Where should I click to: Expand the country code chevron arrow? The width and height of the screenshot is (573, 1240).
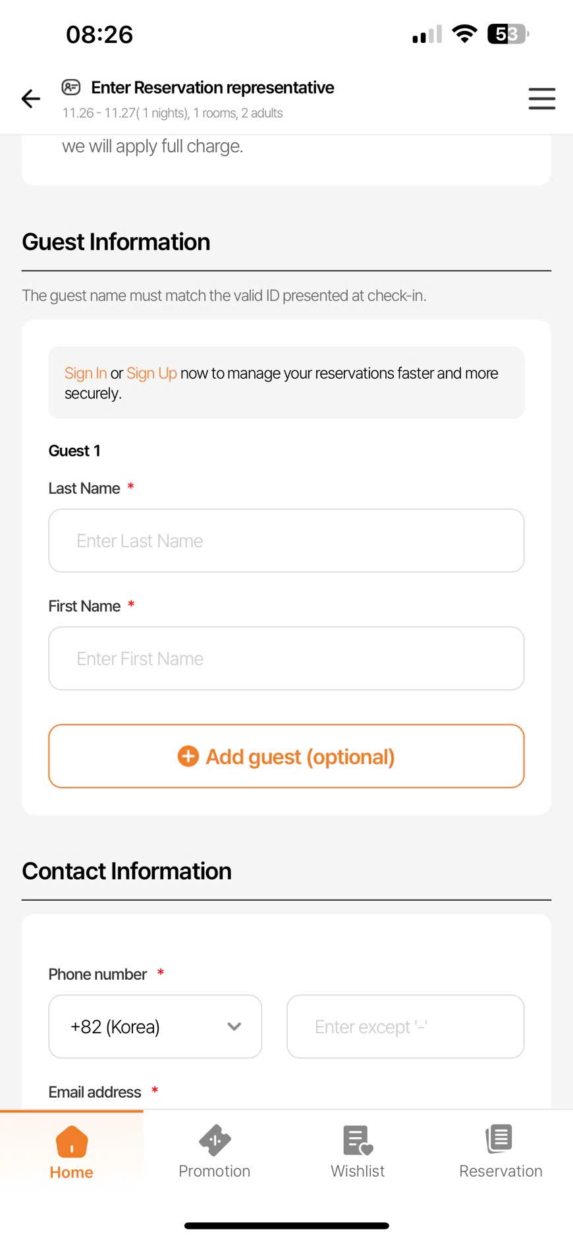234,1027
